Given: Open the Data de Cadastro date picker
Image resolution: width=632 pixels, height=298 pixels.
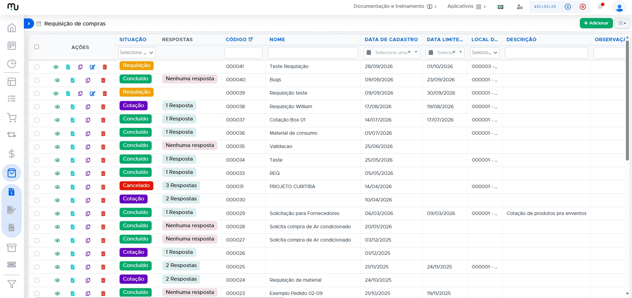Looking at the screenshot, I should (392, 53).
